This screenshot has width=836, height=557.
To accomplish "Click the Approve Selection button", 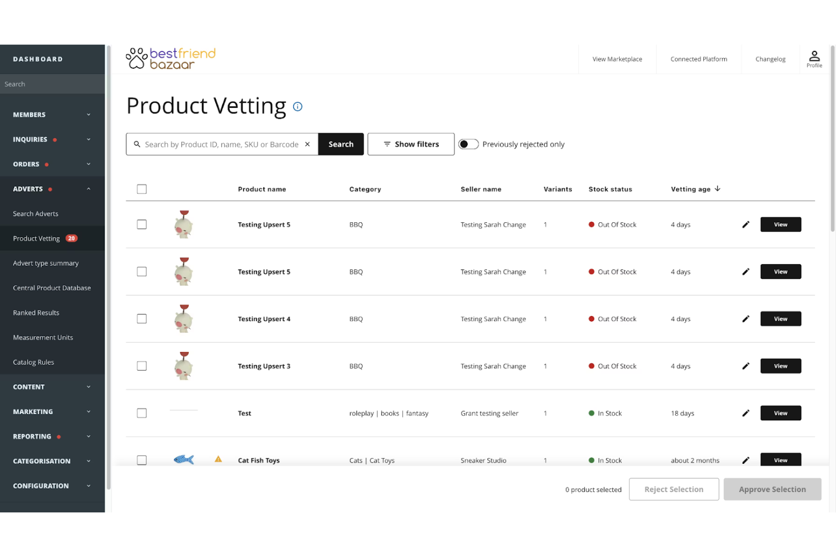I will coord(772,489).
